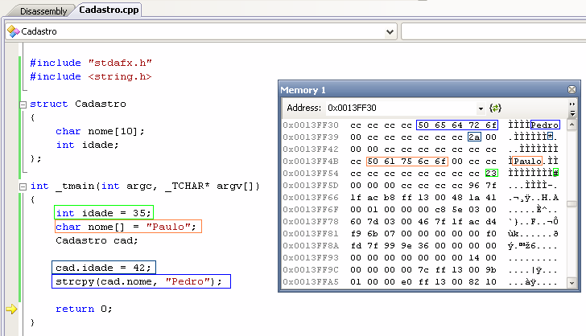This screenshot has width=586, height=336.
Task: Click the reevaluate address refresh icon
Action: [x=496, y=108]
